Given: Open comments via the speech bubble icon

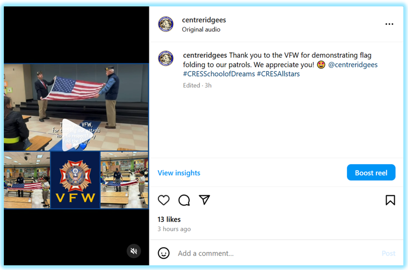Looking at the screenshot, I should [x=184, y=200].
